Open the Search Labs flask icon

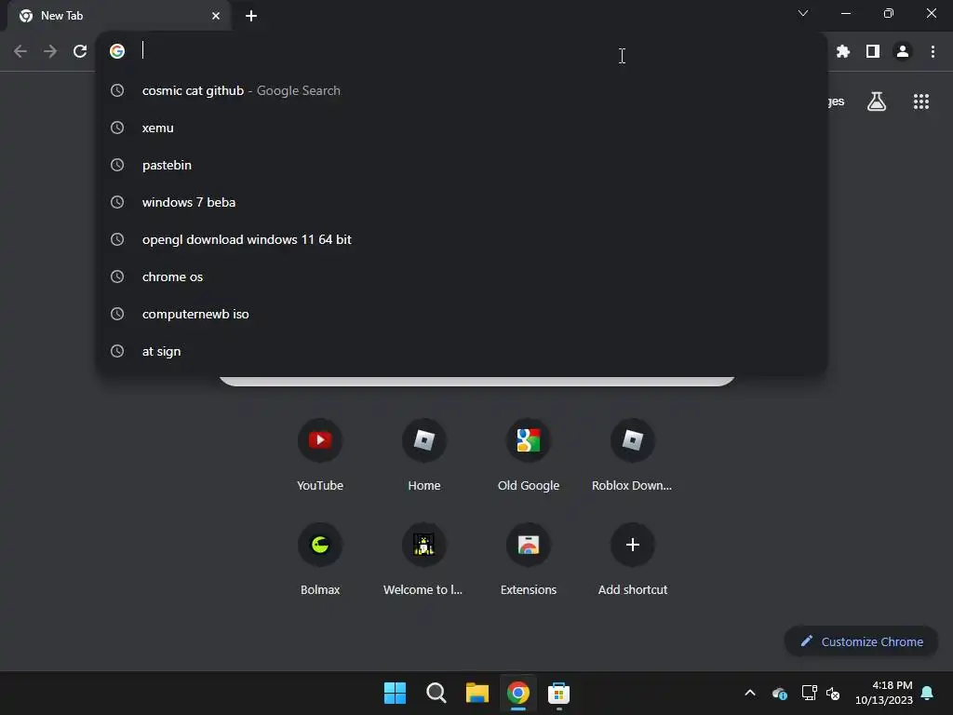click(x=876, y=101)
